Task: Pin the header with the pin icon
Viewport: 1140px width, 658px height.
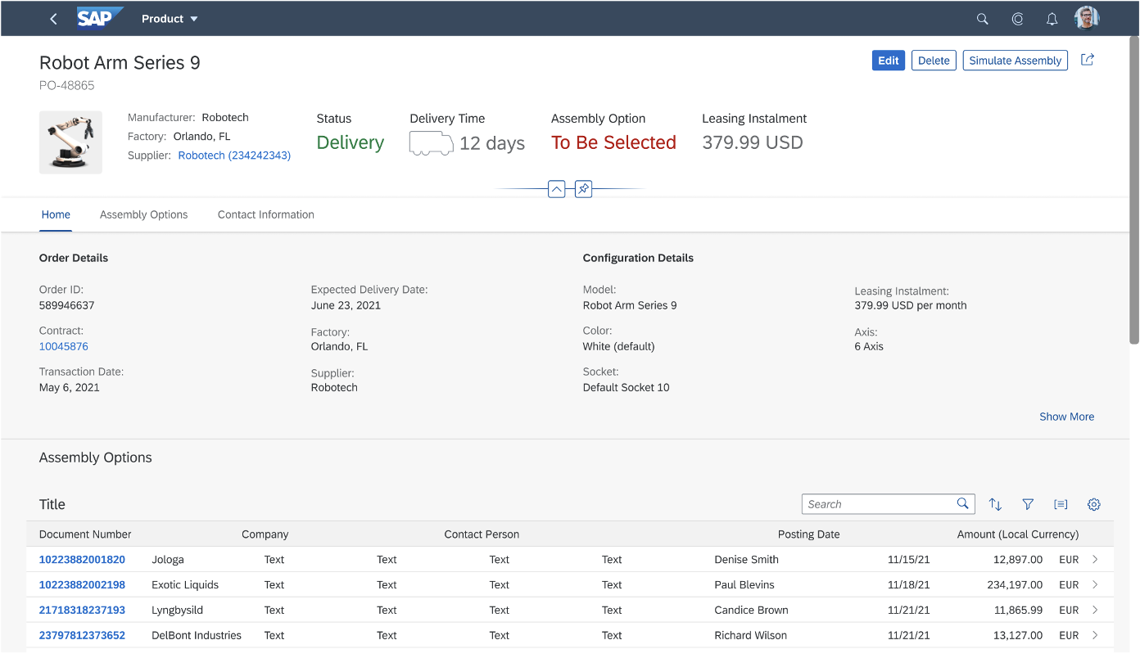Action: click(x=583, y=189)
